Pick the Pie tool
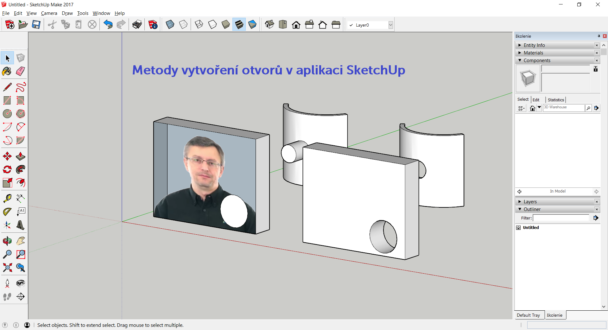The height and width of the screenshot is (330, 608). pos(21,140)
